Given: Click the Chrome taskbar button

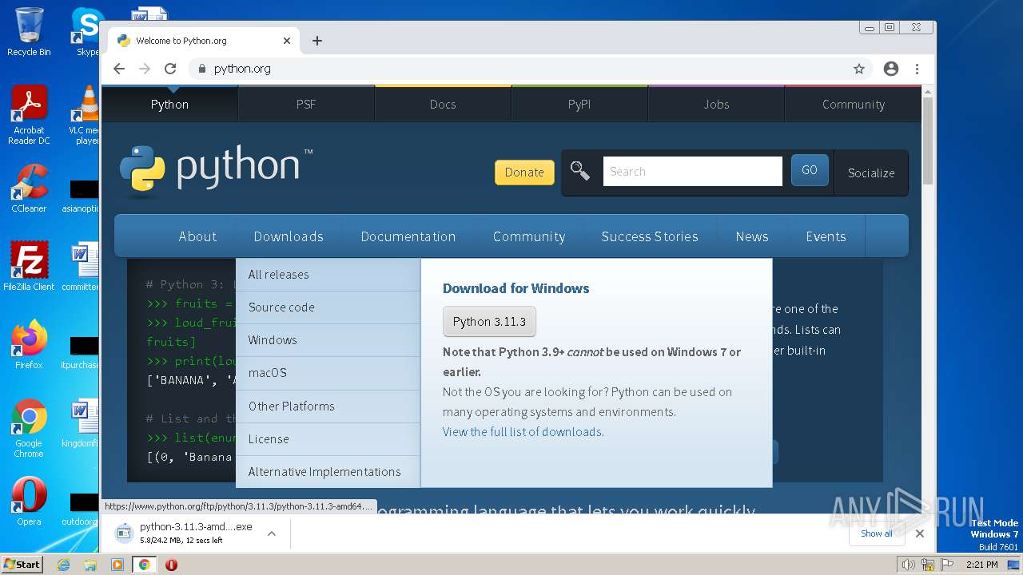Looking at the screenshot, I should (145, 565).
